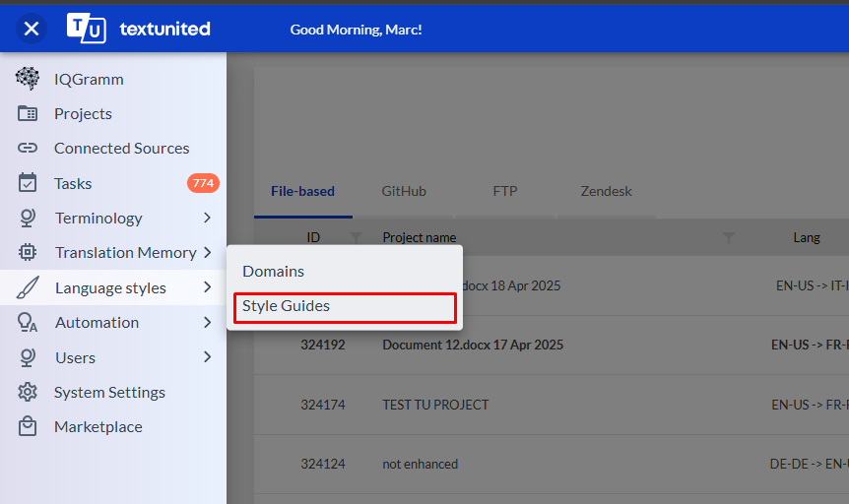Image resolution: width=849 pixels, height=504 pixels.
Task: Click the IQGramm brain icon
Action: (27, 79)
